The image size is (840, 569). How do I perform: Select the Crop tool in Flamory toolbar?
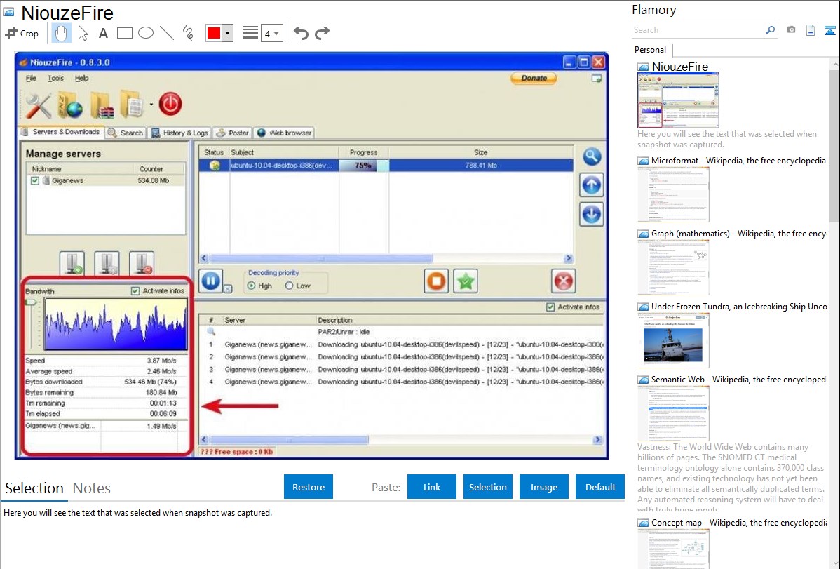22,33
